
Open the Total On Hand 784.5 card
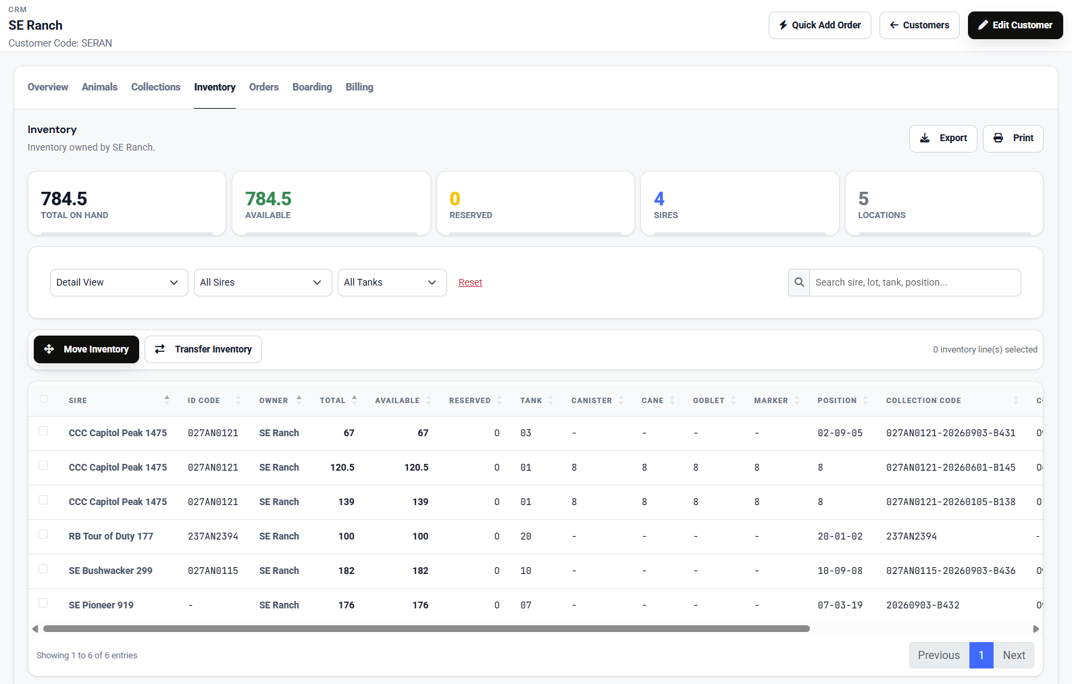click(127, 203)
